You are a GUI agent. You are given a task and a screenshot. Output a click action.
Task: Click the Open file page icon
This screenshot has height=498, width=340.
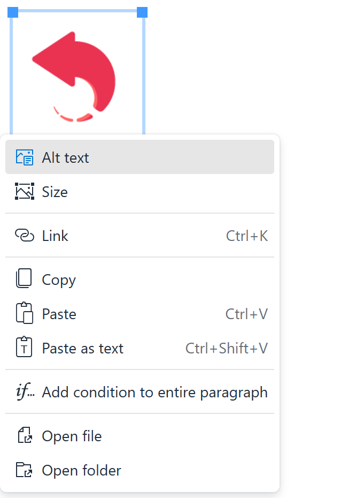[24, 436]
